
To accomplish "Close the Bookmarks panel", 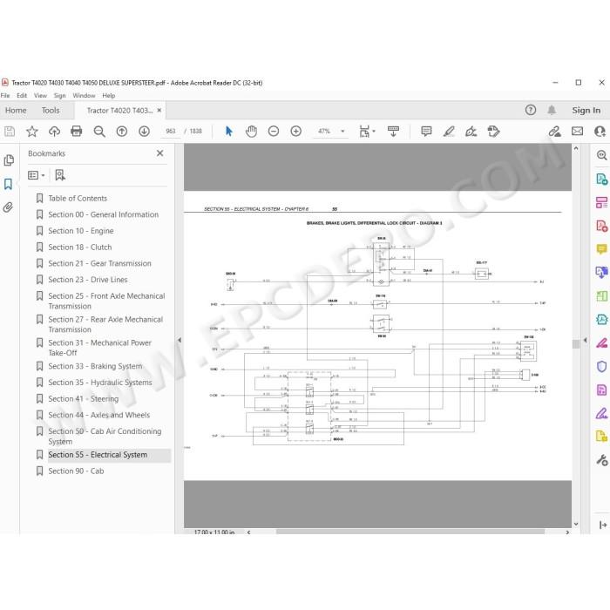I will pos(159,153).
